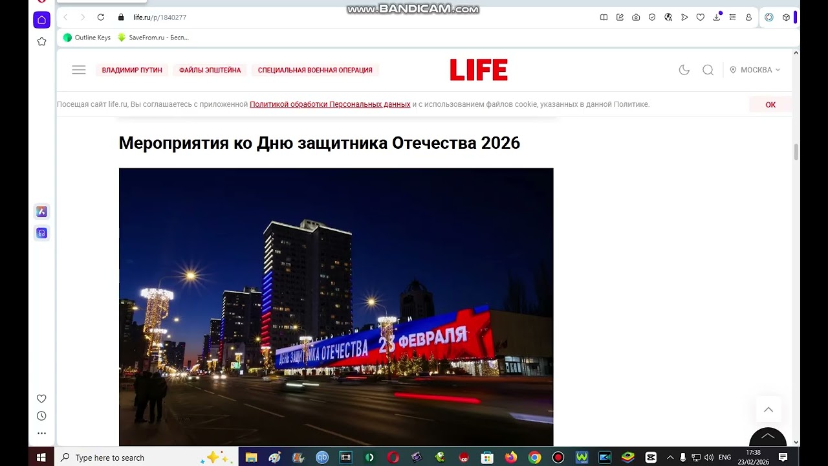Viewport: 828px width, 466px height.
Task: Open the LIFE site search magnifier
Action: tap(708, 70)
